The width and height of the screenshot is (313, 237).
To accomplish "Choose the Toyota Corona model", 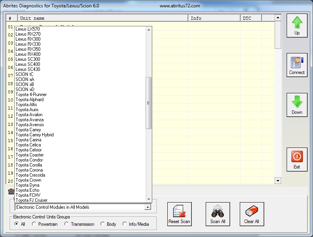I will (x=81, y=170).
